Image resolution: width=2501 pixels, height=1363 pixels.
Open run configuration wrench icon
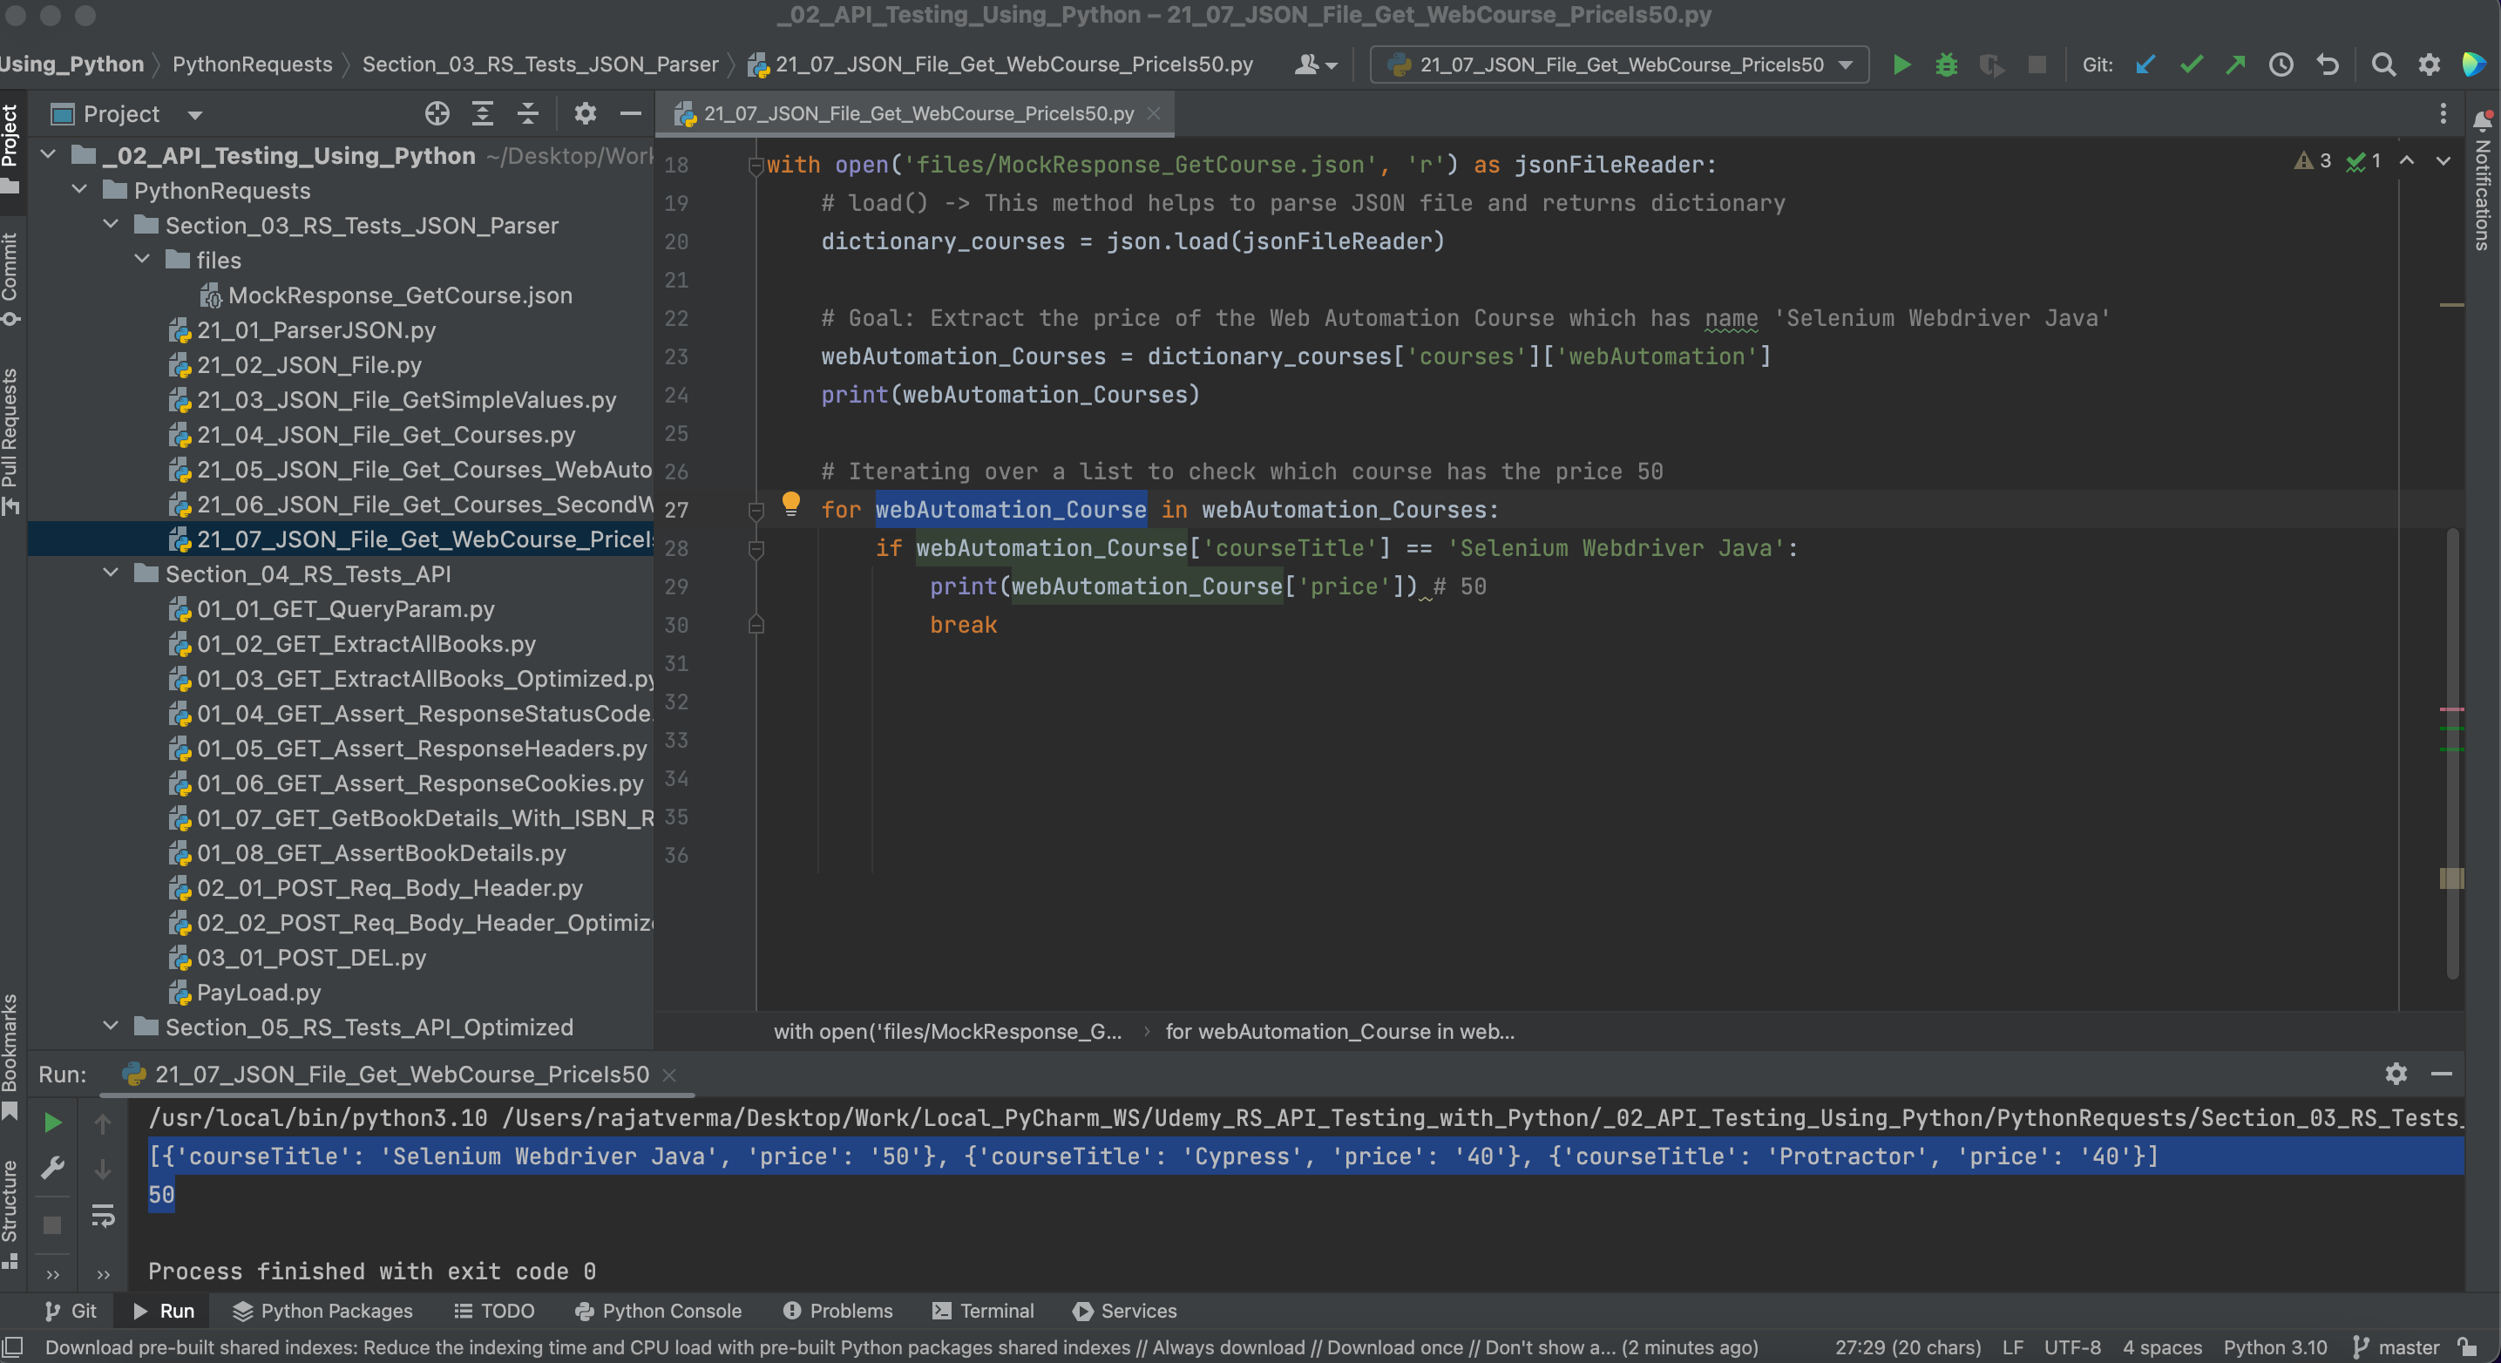pyautogui.click(x=53, y=1167)
